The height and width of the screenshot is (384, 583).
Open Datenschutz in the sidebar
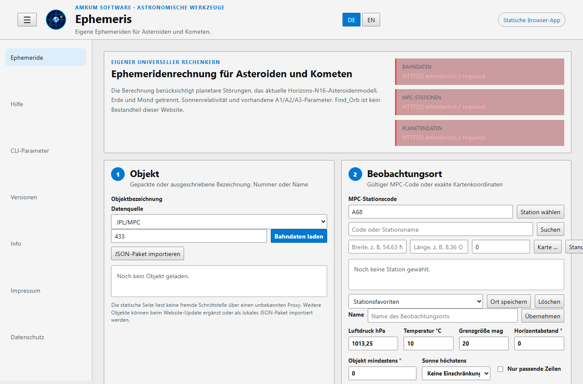(x=46, y=337)
